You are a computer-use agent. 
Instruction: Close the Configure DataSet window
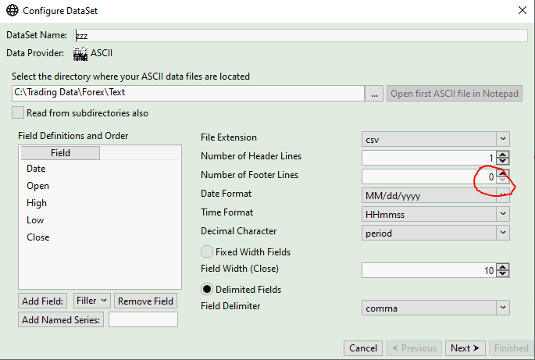point(523,11)
